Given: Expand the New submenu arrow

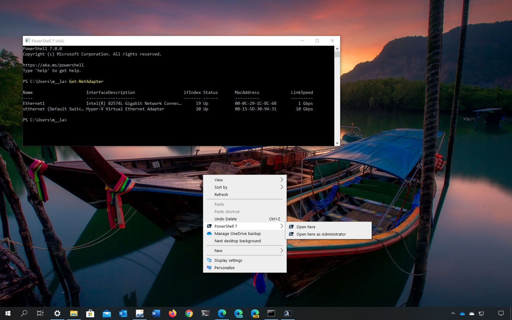Looking at the screenshot, I should tap(281, 251).
